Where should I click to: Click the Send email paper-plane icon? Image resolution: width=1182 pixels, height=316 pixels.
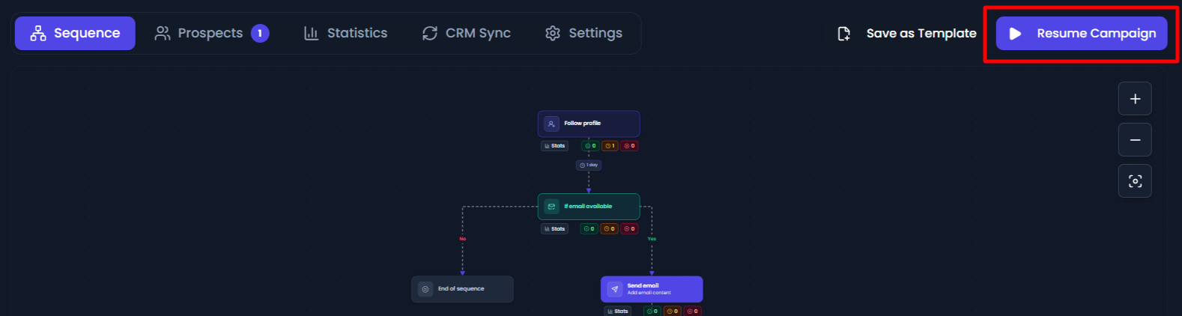(614, 289)
